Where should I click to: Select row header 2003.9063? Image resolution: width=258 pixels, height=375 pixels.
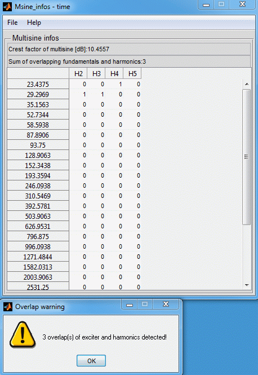pyautogui.click(x=38, y=277)
